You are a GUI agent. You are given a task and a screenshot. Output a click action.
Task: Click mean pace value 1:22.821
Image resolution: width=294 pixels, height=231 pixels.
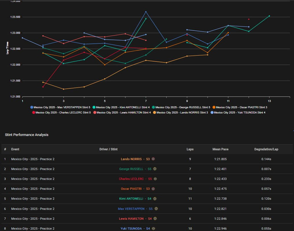tap(220, 208)
